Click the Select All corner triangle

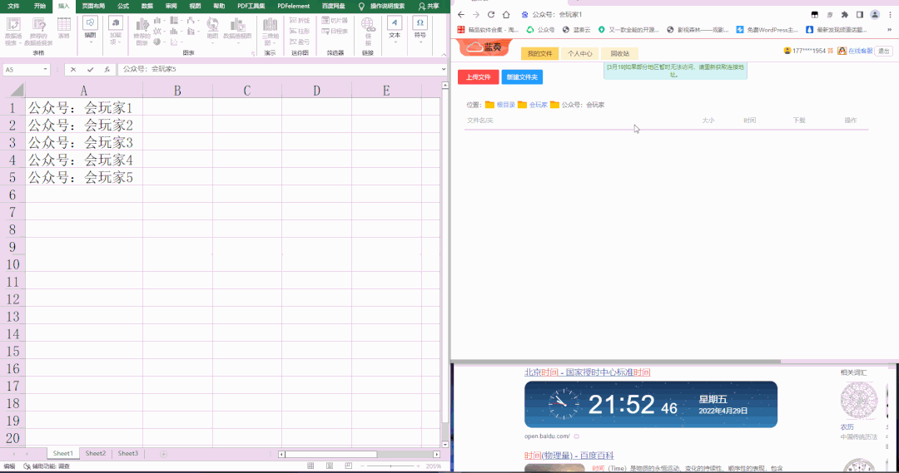tap(17, 90)
